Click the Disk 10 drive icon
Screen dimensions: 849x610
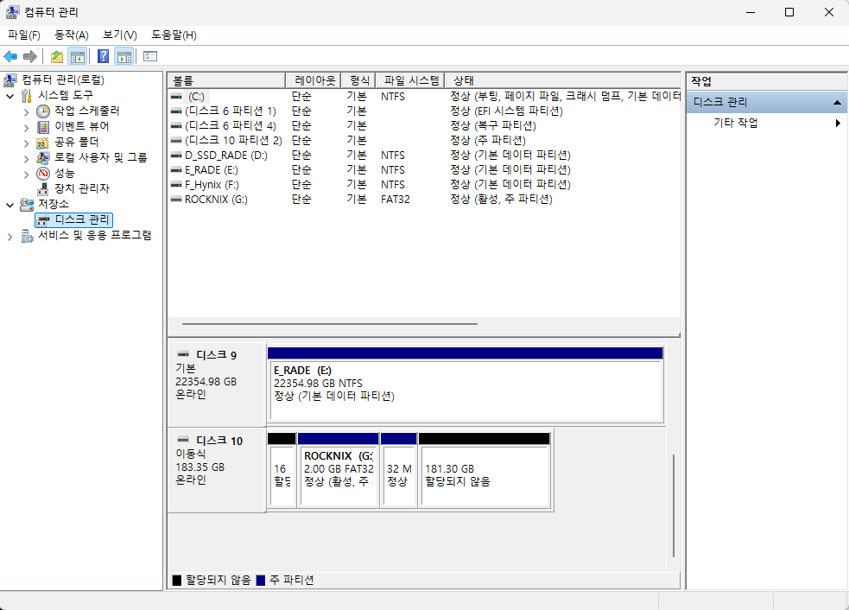pyautogui.click(x=183, y=439)
